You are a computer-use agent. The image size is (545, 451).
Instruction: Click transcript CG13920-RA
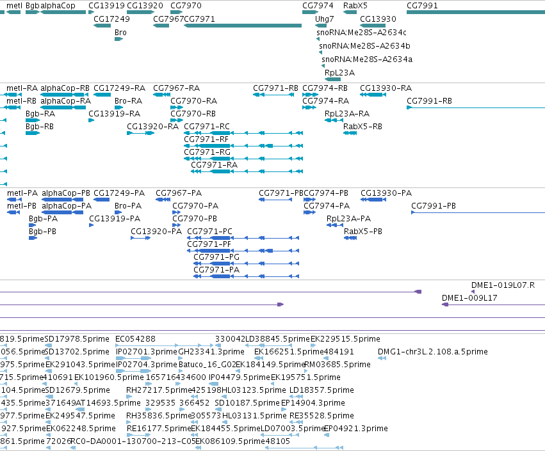pyautogui.click(x=153, y=127)
